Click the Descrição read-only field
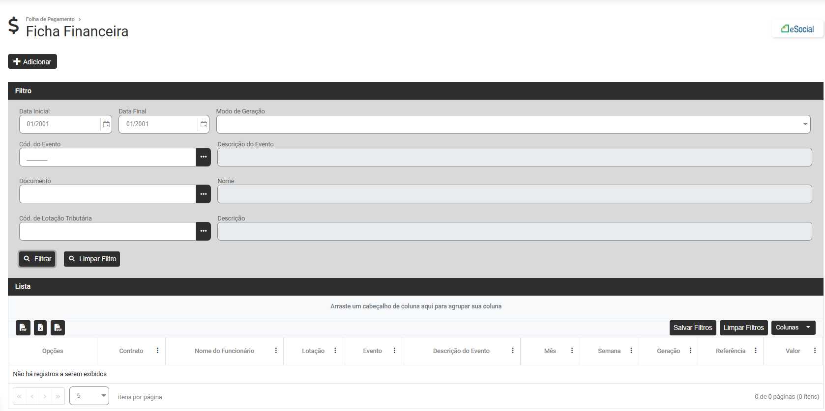The width and height of the screenshot is (825, 411). tap(514, 231)
